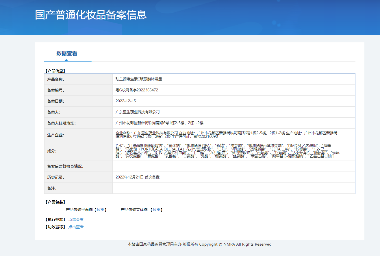
Task: Click the product name 珐兰茜维生素C玻尿酸沐浴露
Action: pos(139,79)
